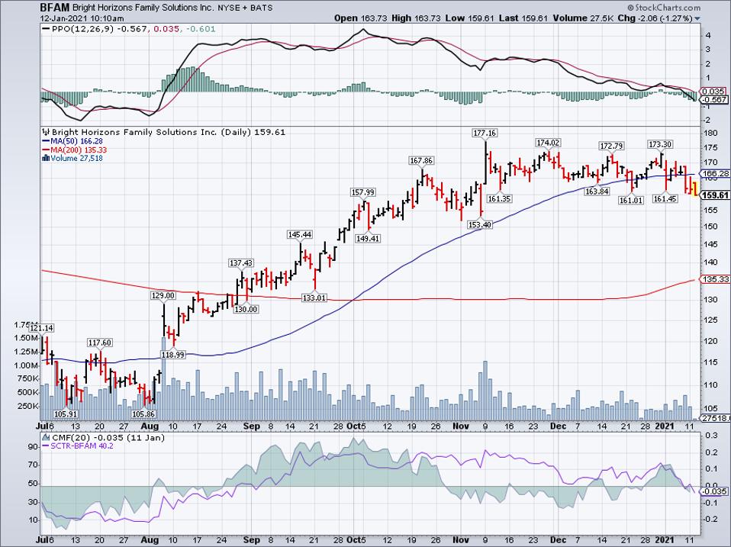The image size is (731, 547).
Task: Click the 172.79 high price label
Action: (611, 146)
